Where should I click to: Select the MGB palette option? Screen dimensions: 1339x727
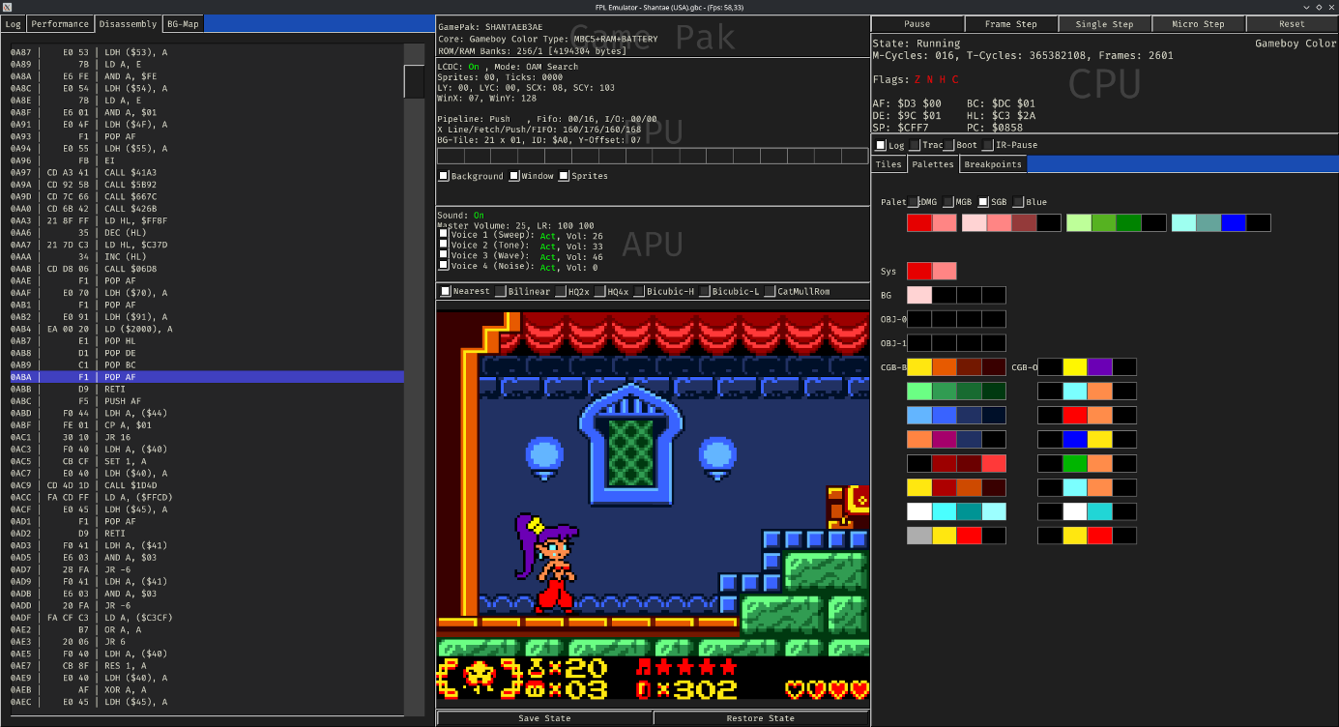click(x=948, y=202)
